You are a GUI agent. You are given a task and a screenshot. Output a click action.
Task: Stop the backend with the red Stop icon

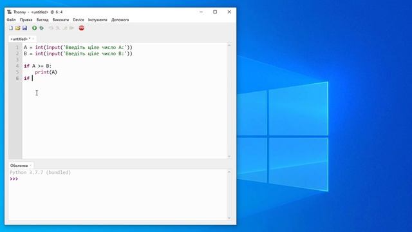82,28
